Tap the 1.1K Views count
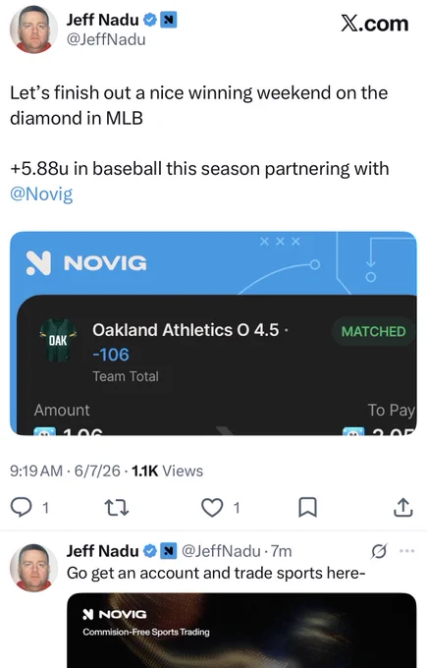Viewport: 427px width, 668px height. point(167,471)
